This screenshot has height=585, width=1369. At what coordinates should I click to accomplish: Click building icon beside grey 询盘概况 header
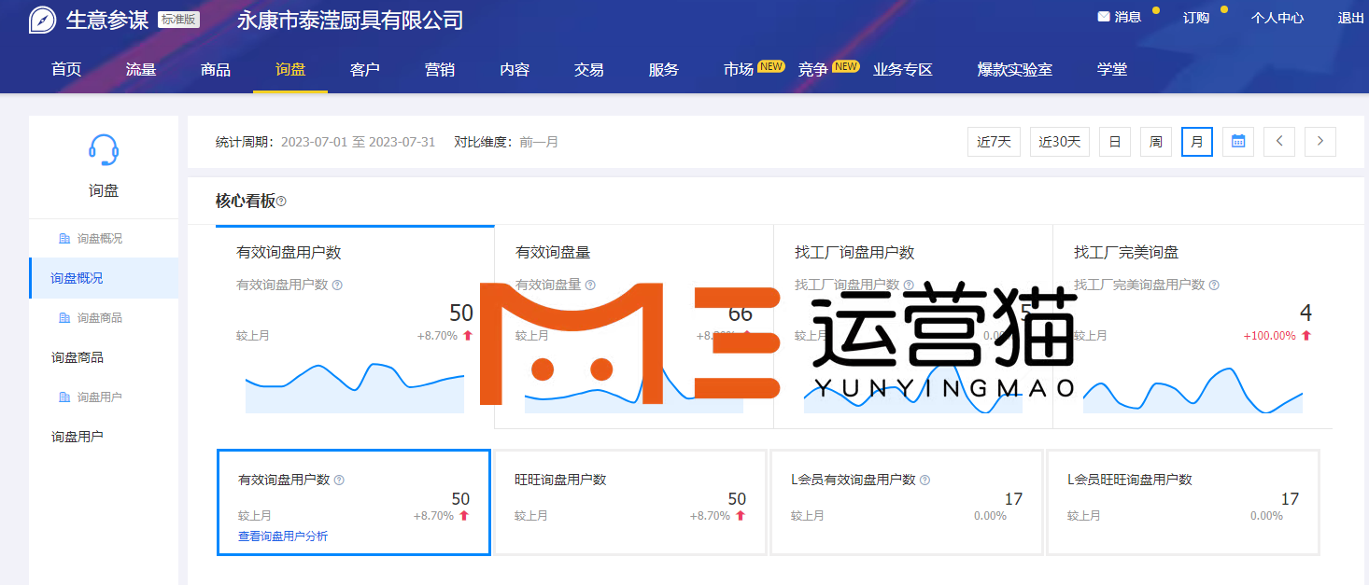[x=64, y=239]
